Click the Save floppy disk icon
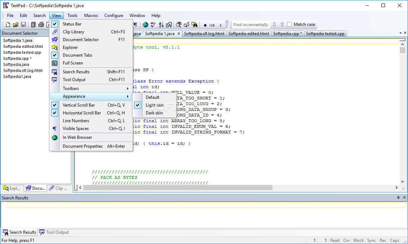Viewport: 408px width, 244px height. [23, 25]
